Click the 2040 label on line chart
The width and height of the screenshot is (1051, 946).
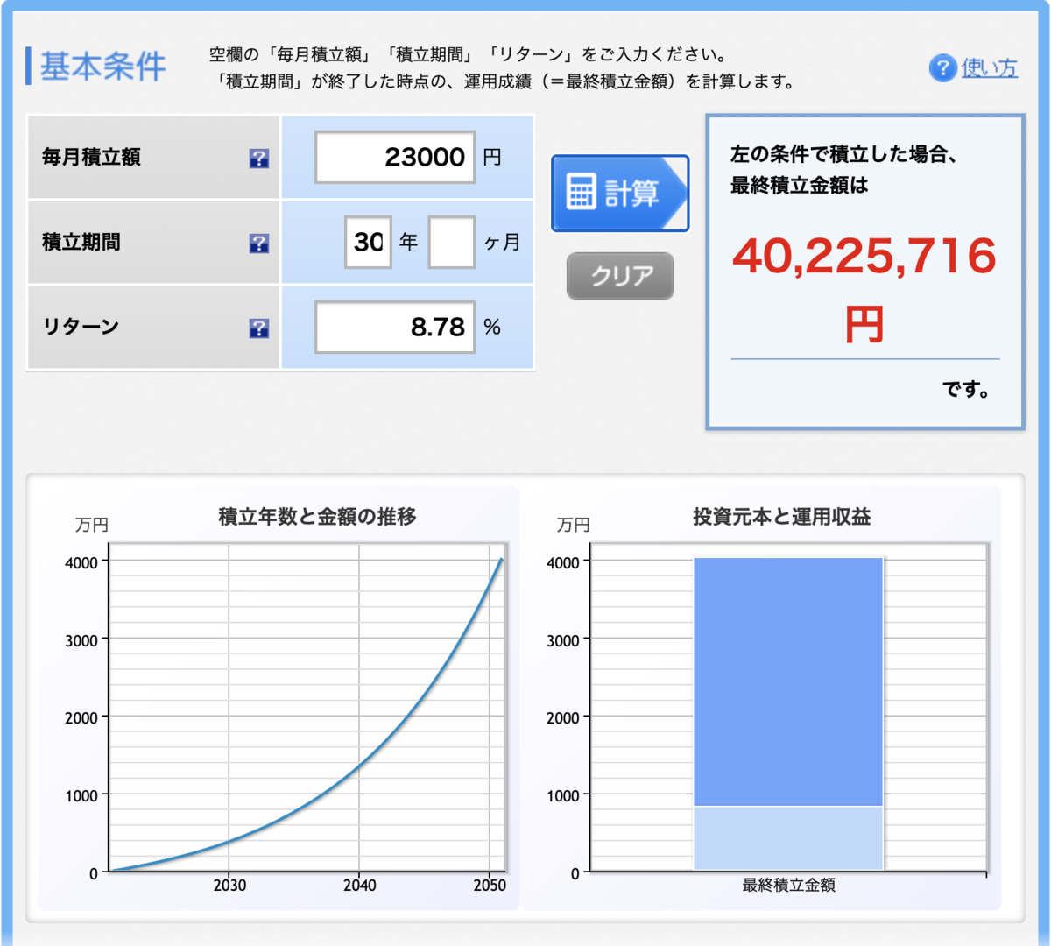(x=359, y=886)
